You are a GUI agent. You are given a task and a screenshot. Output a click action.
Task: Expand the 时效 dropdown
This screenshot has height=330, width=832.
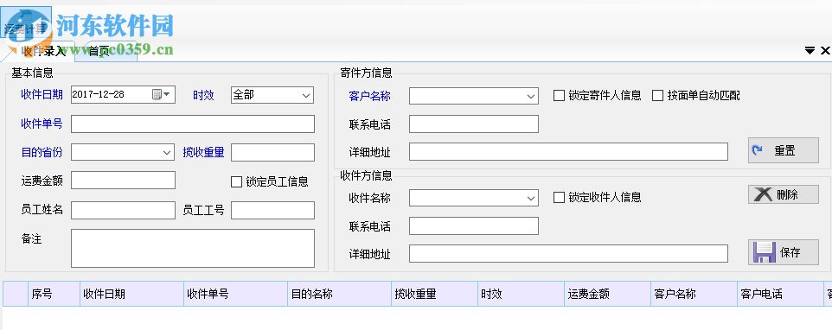(306, 95)
